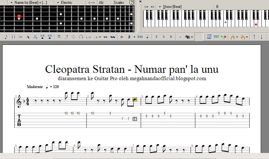The image size is (269, 159).
Task: Apply the tremolo bar dive effect
Action: (x=74, y=37)
